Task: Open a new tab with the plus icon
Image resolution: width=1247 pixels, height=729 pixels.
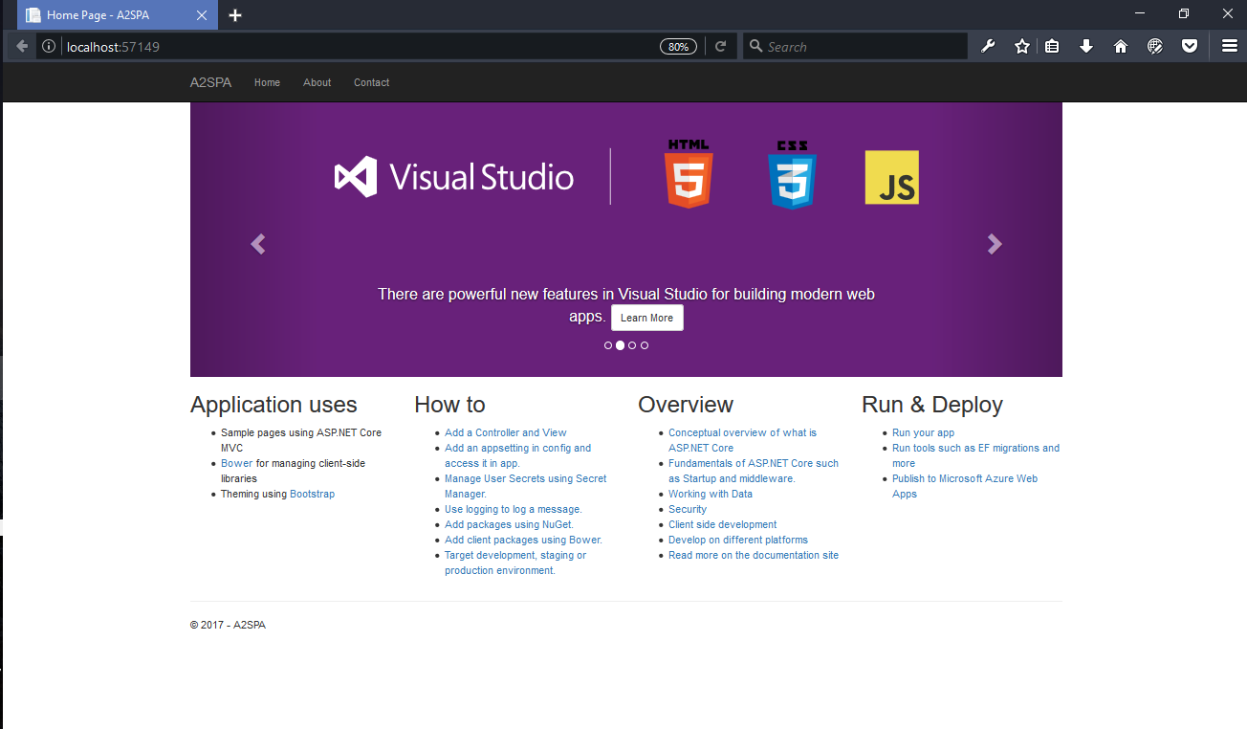Action: tap(235, 15)
